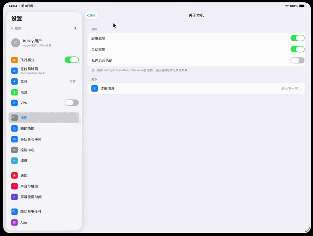Image resolution: width=313 pixels, height=236 pixels.
Task: Open the App settings entry
Action: (44, 222)
